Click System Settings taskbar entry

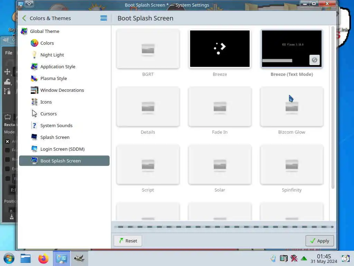pos(62,258)
